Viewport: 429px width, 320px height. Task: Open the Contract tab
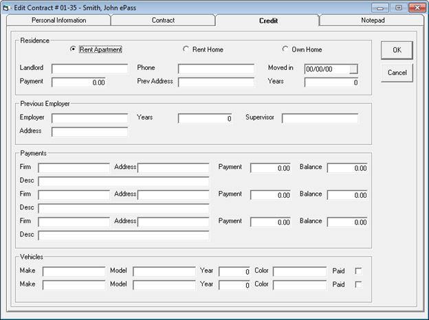pos(163,20)
